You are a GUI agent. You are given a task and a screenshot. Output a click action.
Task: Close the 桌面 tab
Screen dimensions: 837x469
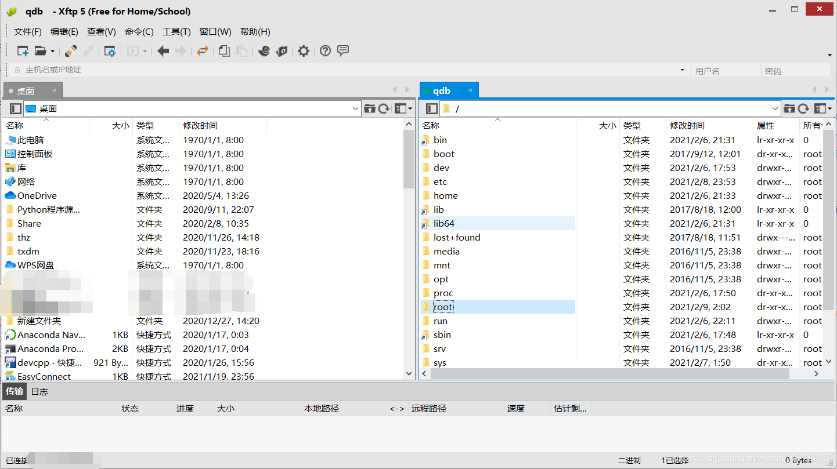(x=54, y=91)
